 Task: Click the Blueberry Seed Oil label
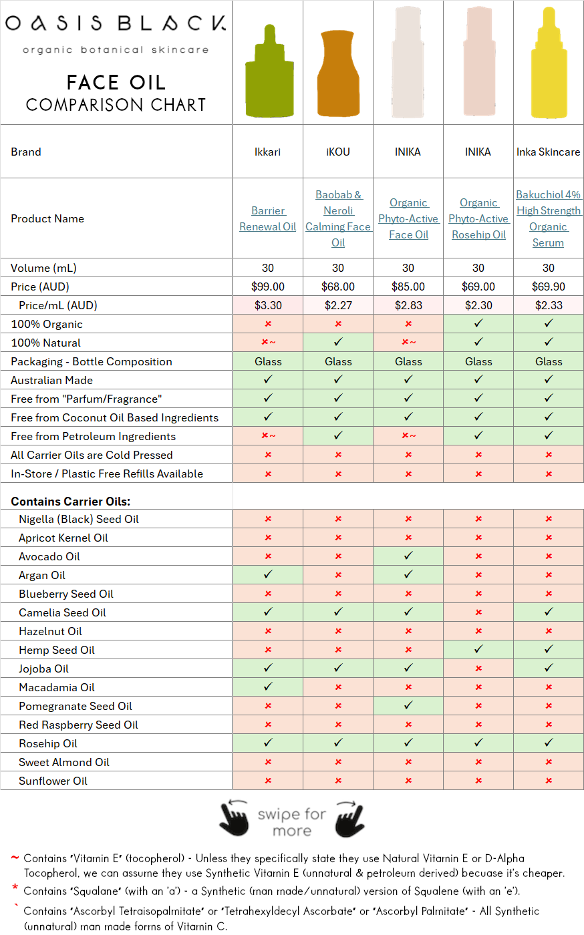coord(66,594)
